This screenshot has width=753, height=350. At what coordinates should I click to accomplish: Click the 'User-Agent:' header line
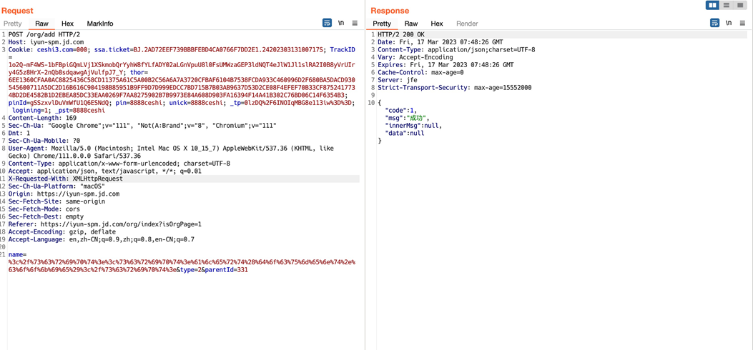(170, 152)
